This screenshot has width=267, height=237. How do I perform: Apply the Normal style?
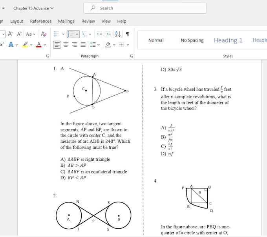pos(156,40)
